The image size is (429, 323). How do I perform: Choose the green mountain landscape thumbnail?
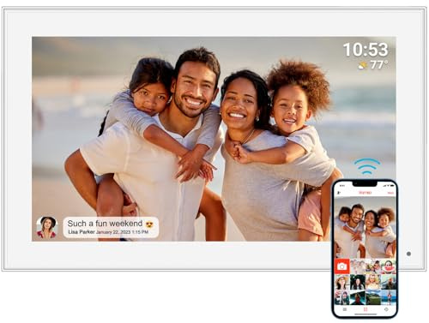tap(373, 297)
